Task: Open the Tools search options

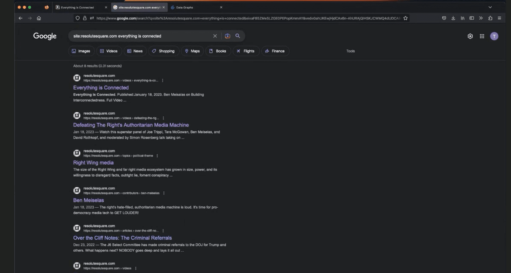Action: pyautogui.click(x=350, y=51)
